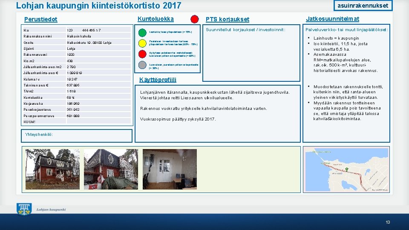The image size is (409, 230).
Task: Click the asuinrakennukset label box
Action: 363,6
